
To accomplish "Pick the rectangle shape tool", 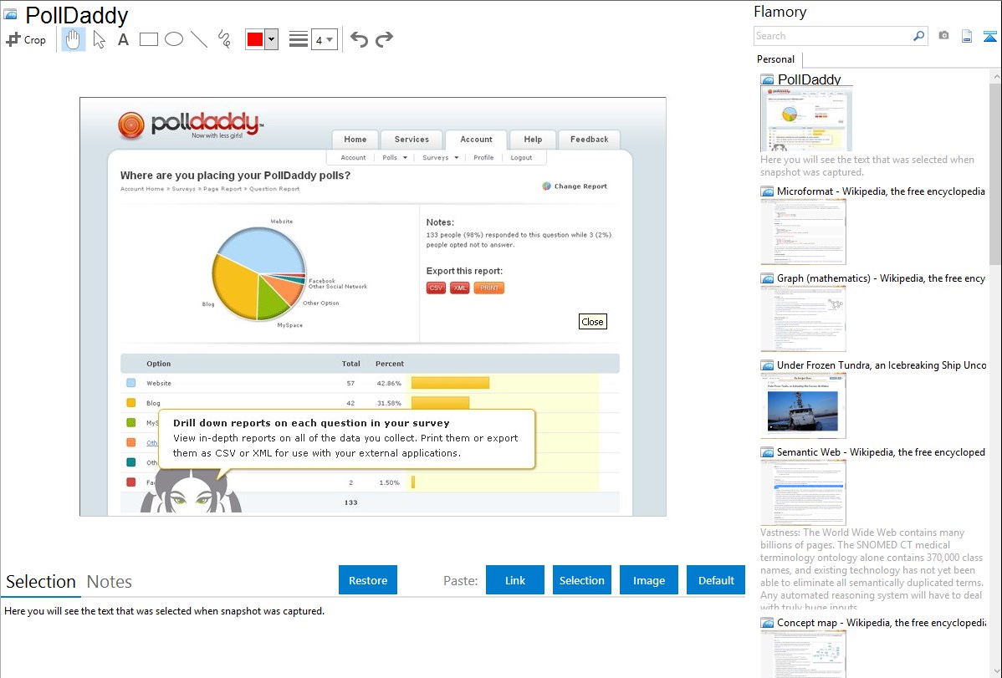I will (x=149, y=39).
